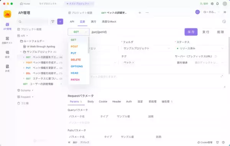Click the 削除 delete button

coord(220,32)
